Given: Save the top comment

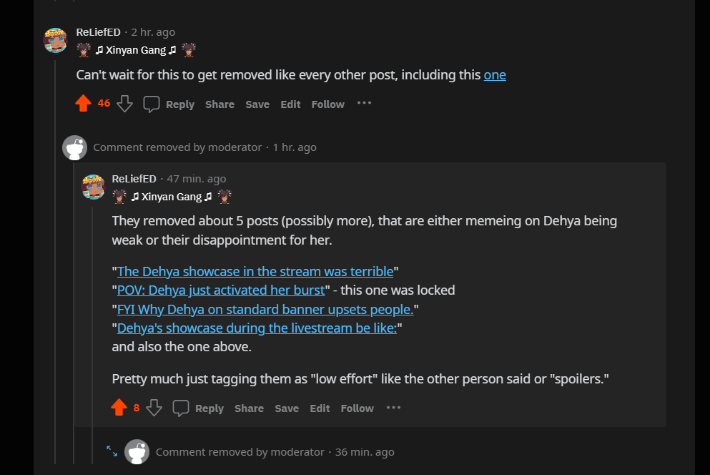Looking at the screenshot, I should [257, 104].
